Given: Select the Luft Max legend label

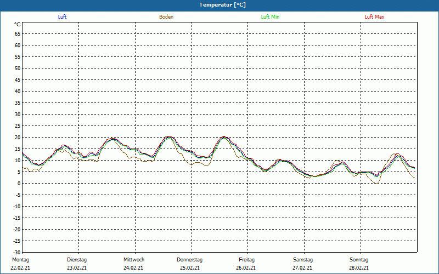Looking at the screenshot, I should [374, 17].
